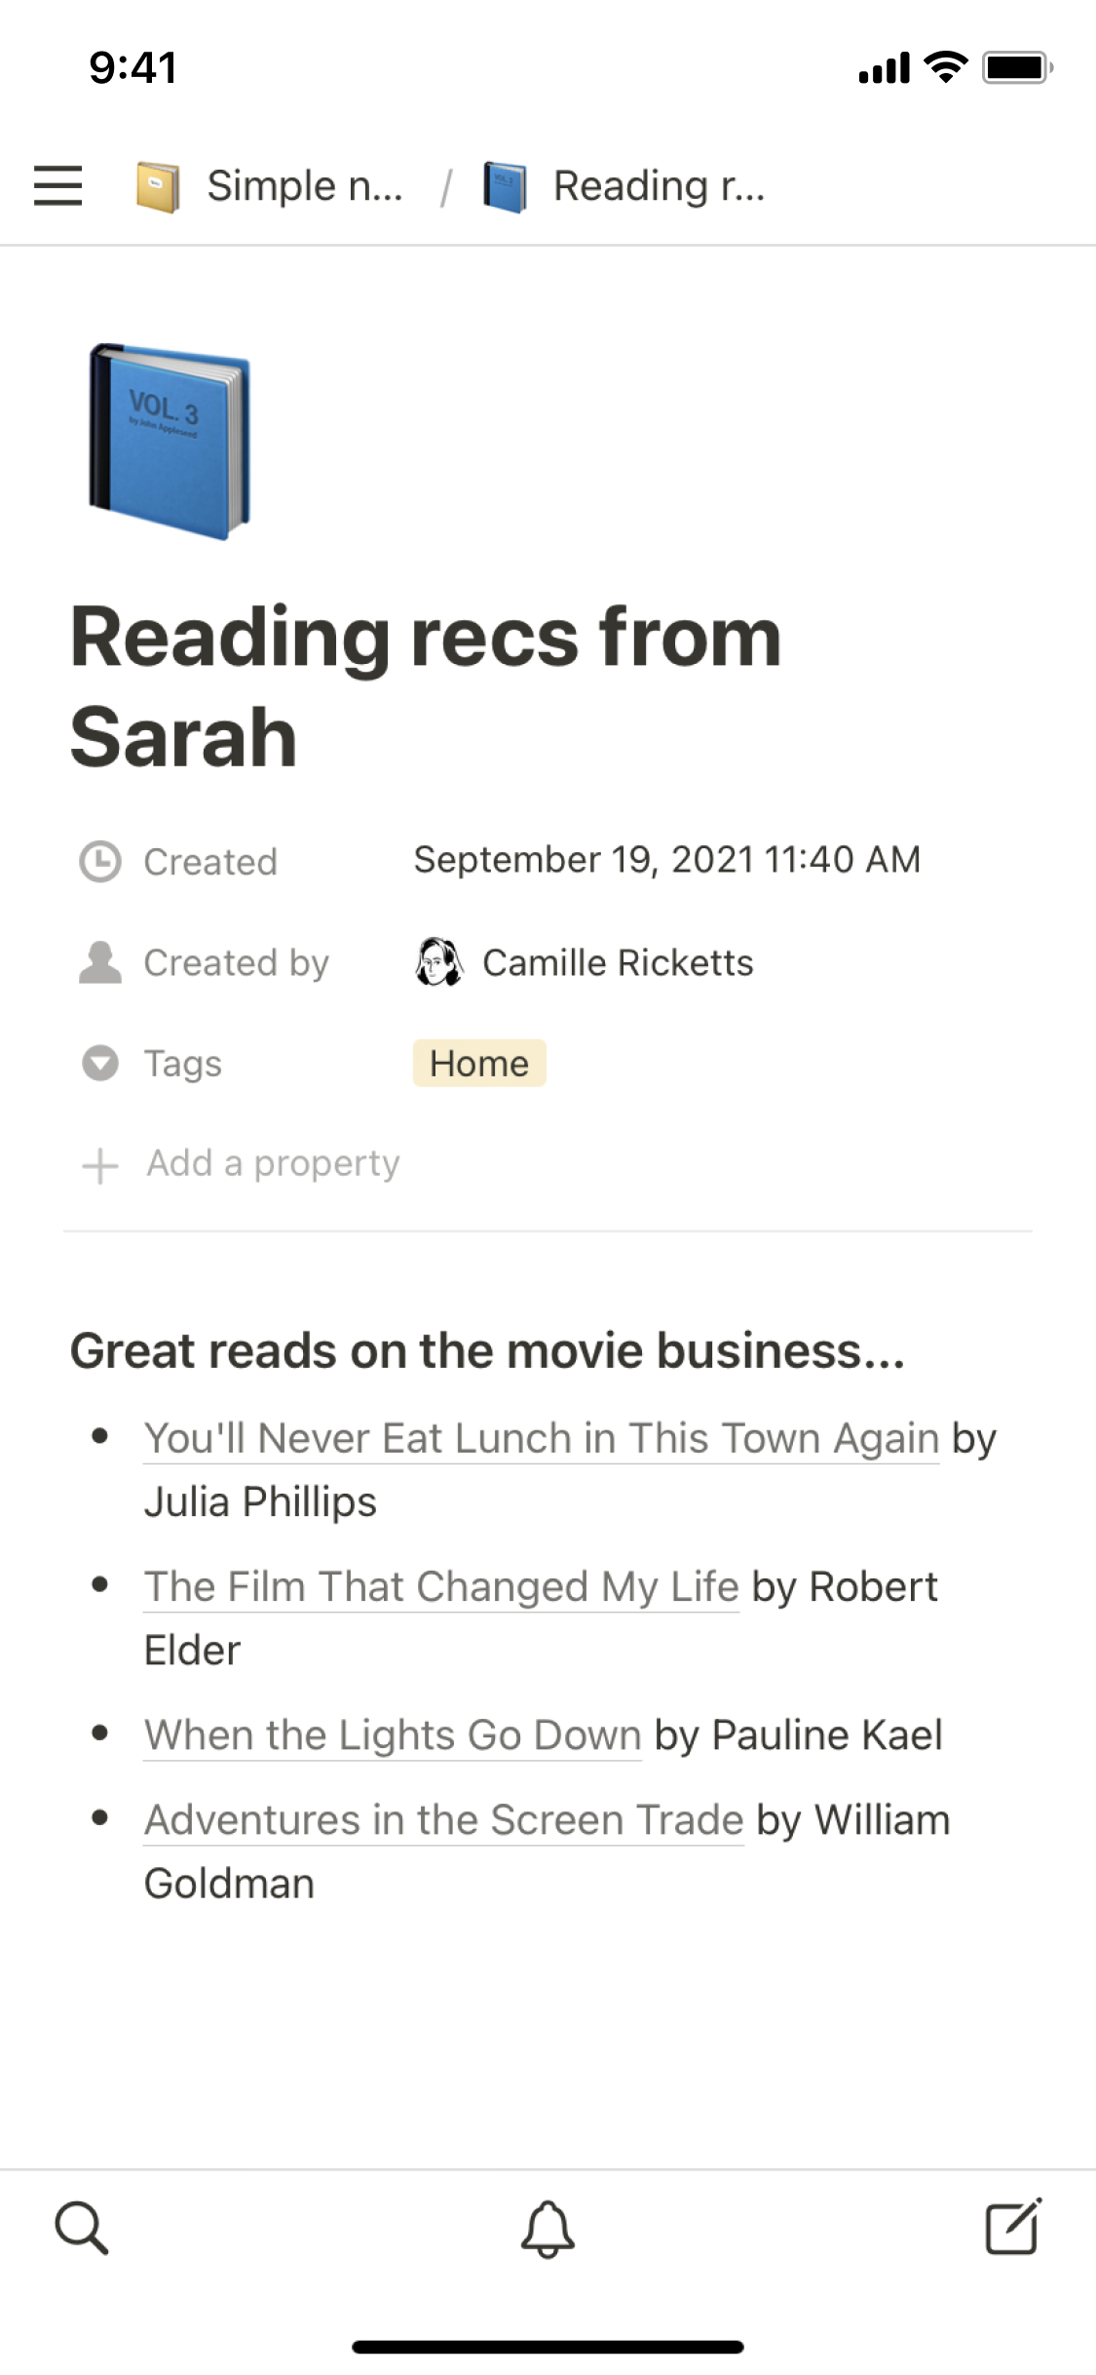1096x2375 pixels.
Task: Open The Film That Changed My Life
Action: point(441,1587)
